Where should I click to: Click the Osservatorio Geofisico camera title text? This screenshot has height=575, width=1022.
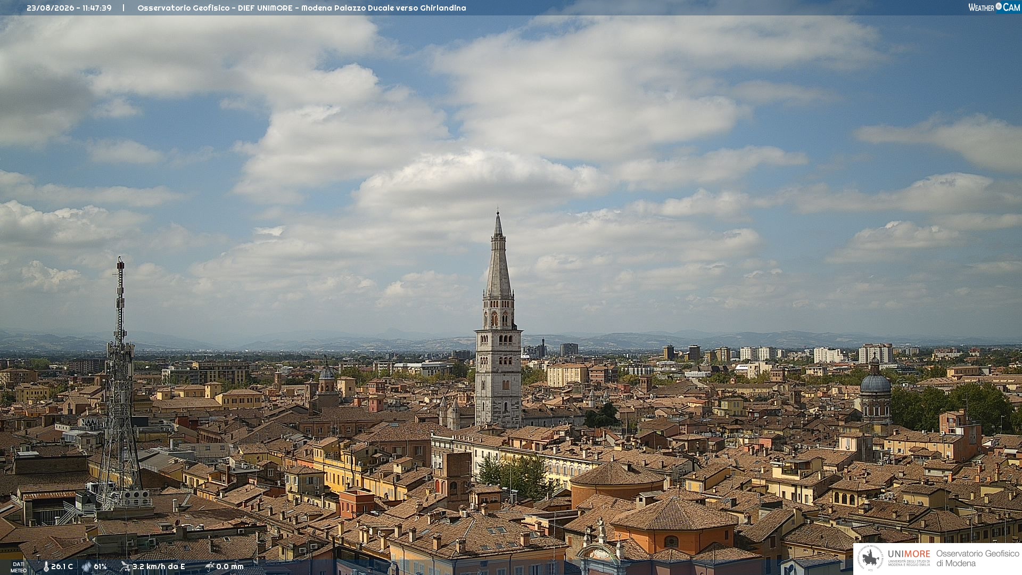pos(301,8)
